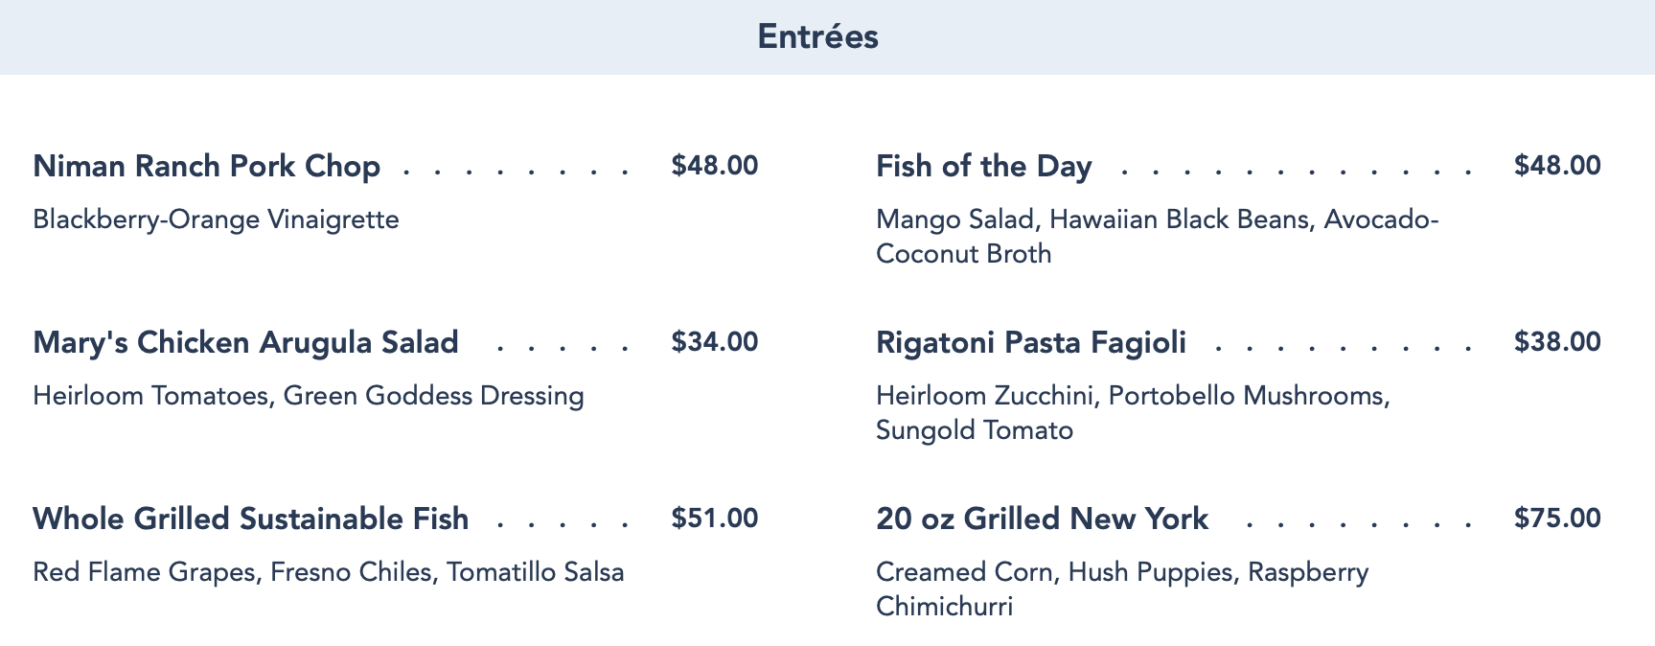Screen dimensions: 1655x646
Task: Click the Blackberry-Orange Vinaigrette description
Action: tap(216, 219)
